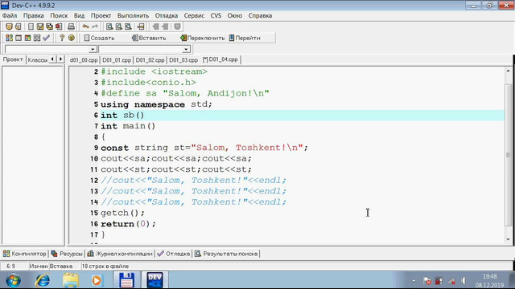Open the Результаты поиска bottom tab
This screenshot has width=515, height=289.
click(226, 254)
